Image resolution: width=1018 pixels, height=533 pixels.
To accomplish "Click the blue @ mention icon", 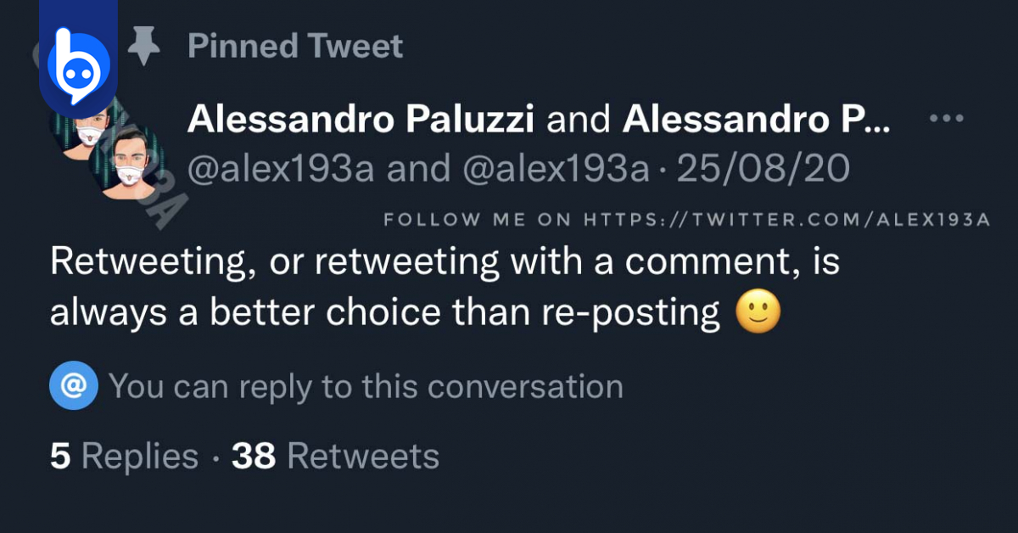I will tap(74, 387).
